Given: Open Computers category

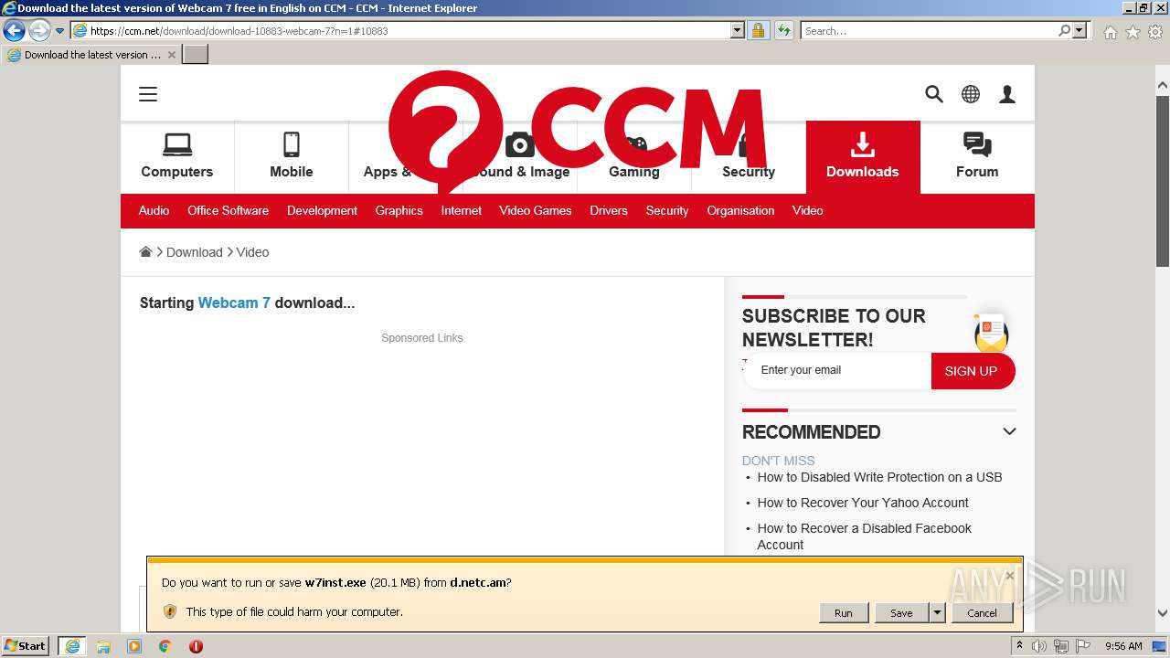Looking at the screenshot, I should pos(177,157).
